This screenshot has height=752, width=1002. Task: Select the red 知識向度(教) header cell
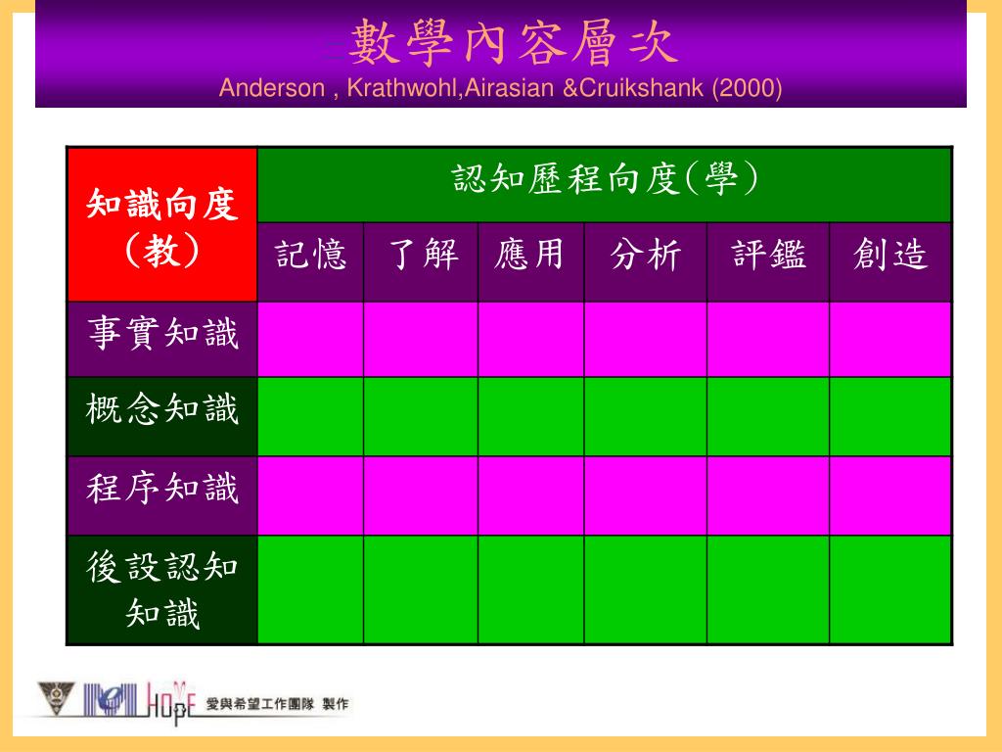[x=162, y=224]
